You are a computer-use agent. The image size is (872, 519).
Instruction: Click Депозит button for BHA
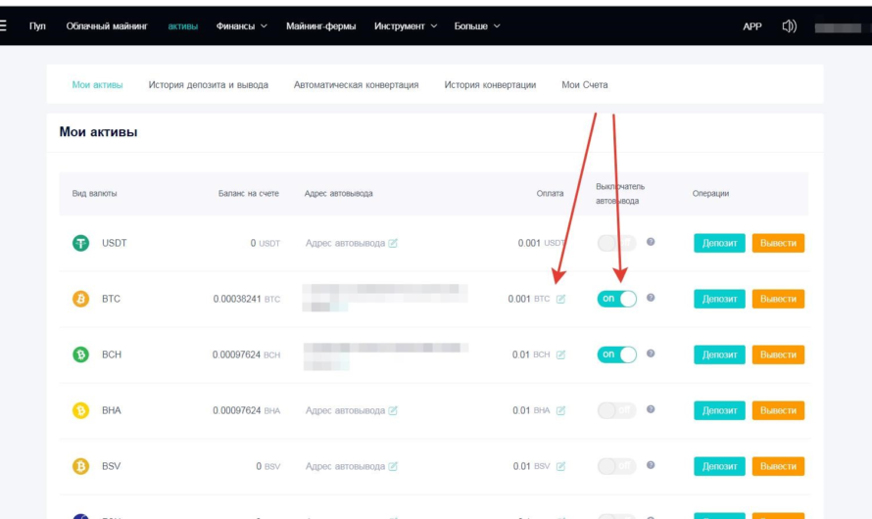coord(719,410)
